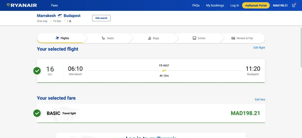Click the passenger icon next to 1

70,21
